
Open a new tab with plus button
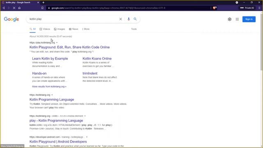click(x=43, y=2)
